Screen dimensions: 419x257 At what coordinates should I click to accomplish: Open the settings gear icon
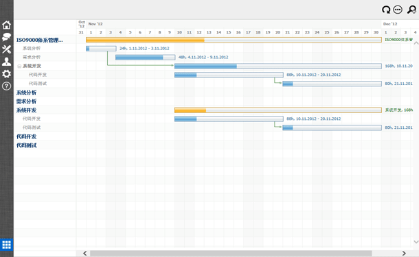[6, 74]
